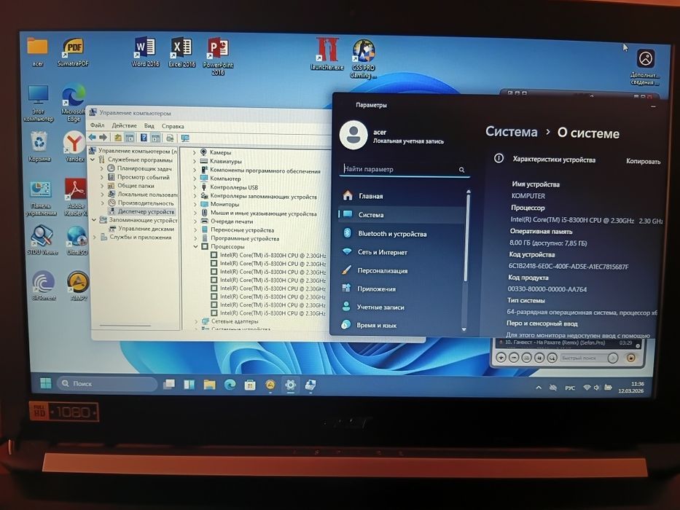680x510 pixels.
Task: Click the acer local account profile
Action: [391, 136]
